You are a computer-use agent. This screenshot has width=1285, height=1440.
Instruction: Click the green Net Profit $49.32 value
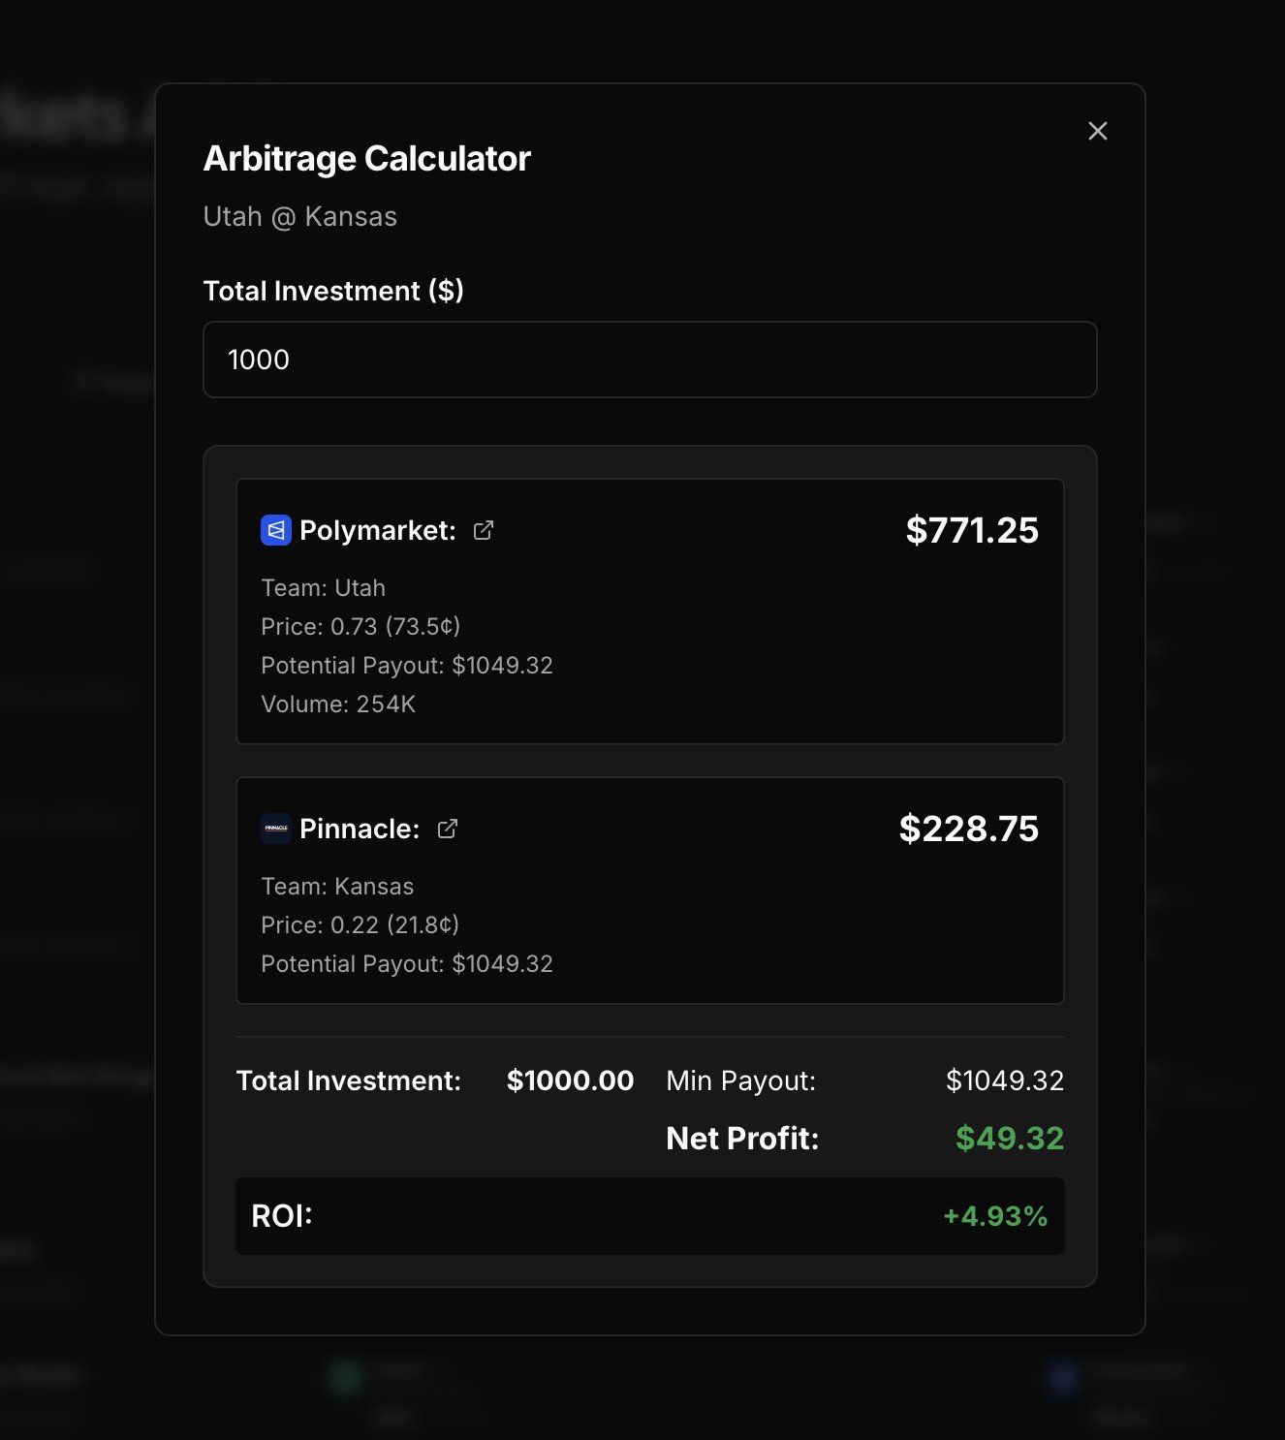[1010, 1138]
